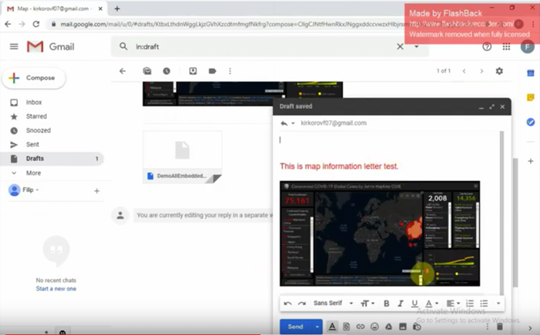This screenshot has width=540, height=335.
Task: Click the compose body scrollbar
Action: pos(501,213)
